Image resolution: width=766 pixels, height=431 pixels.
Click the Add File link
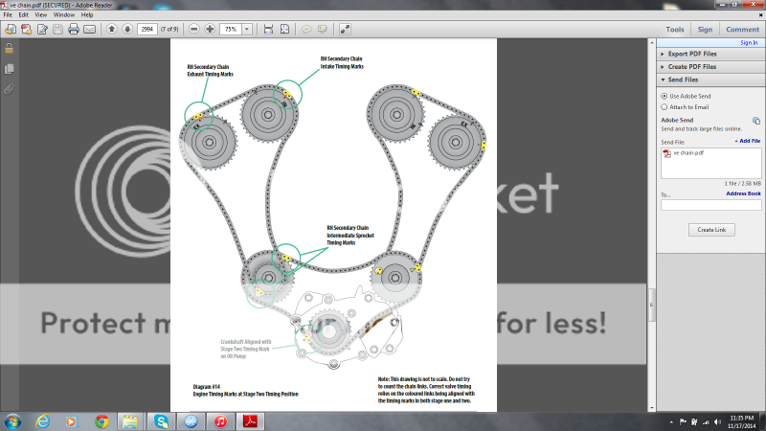click(748, 141)
